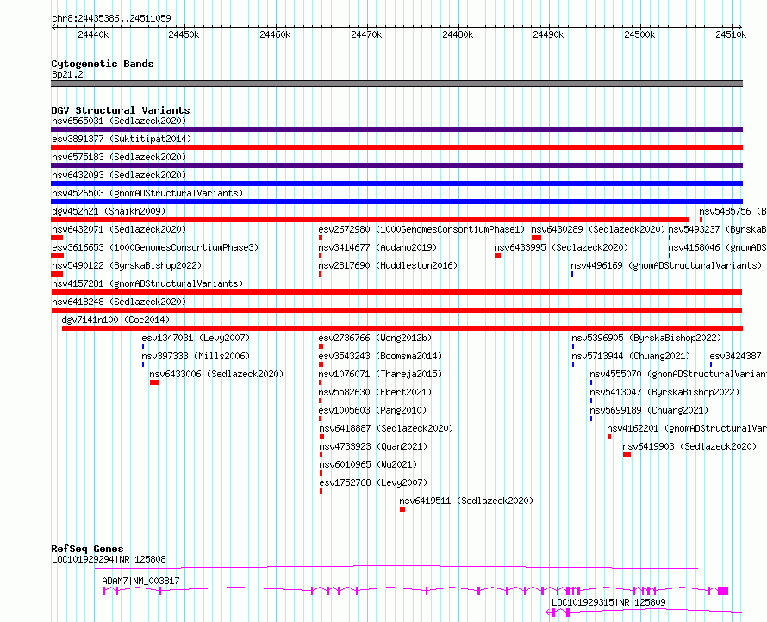
Task: Click nsv1076071 (Thareja2015) label
Action: 380,374
